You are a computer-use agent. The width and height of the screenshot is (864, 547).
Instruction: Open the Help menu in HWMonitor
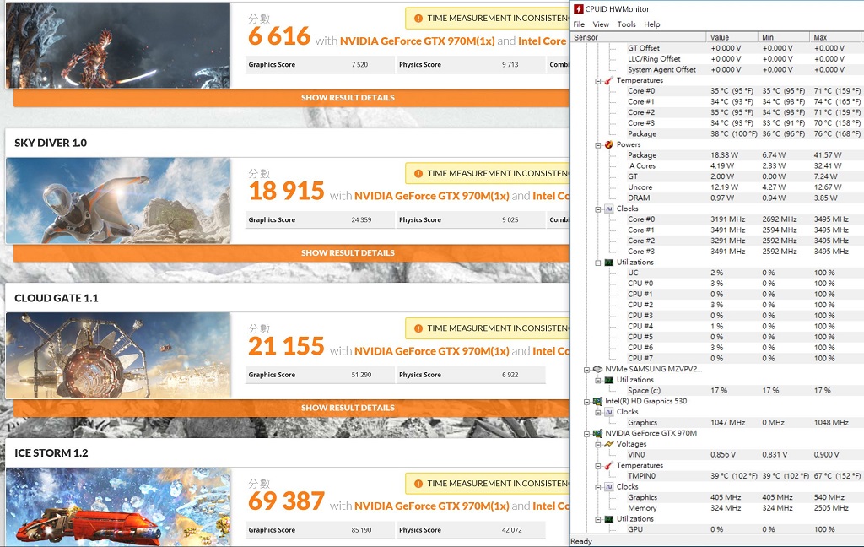coord(652,24)
